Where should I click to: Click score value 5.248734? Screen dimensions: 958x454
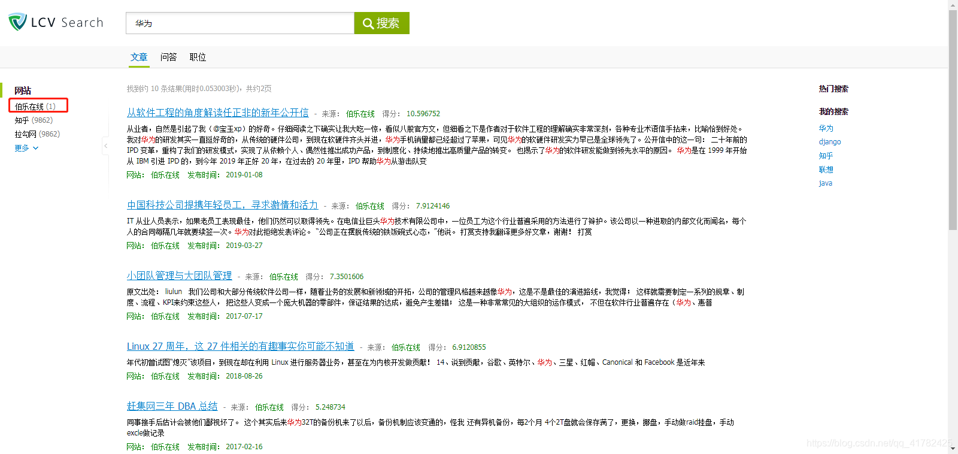click(331, 407)
